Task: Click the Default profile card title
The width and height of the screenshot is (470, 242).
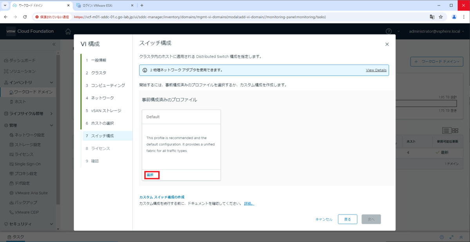Action: [x=153, y=117]
